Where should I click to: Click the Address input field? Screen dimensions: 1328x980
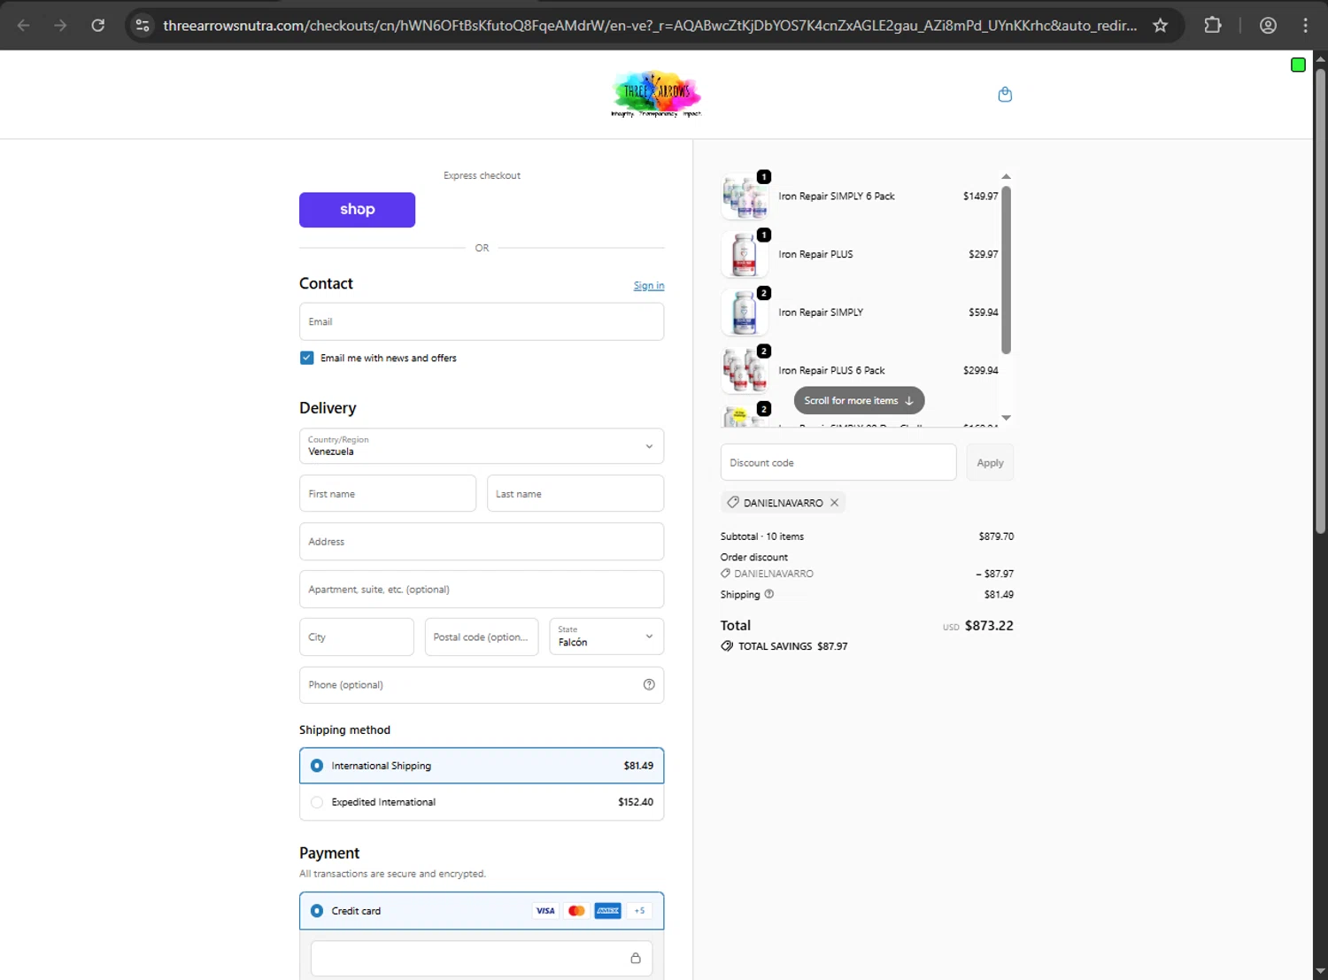pos(482,541)
